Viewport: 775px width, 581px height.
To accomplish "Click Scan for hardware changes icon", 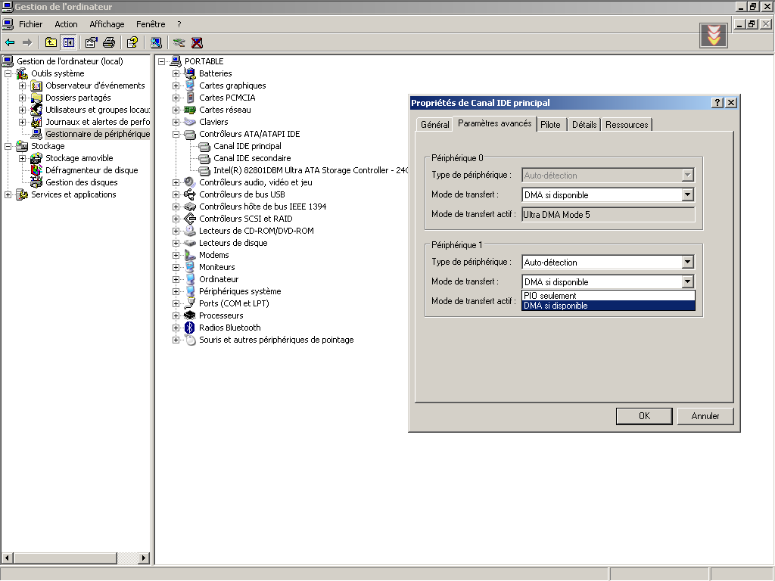I will coord(156,43).
